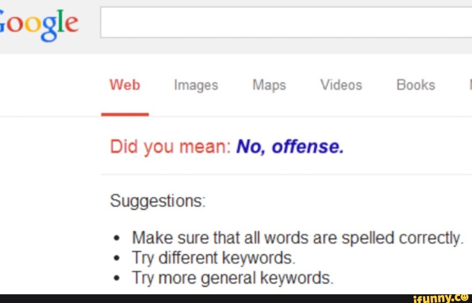This screenshot has height=303, width=472.
Task: Switch to the Images tab
Action: tap(196, 85)
